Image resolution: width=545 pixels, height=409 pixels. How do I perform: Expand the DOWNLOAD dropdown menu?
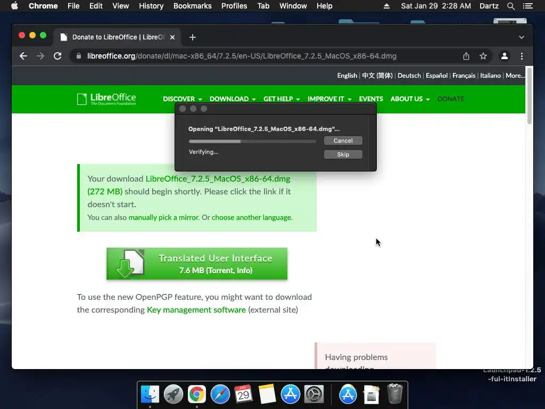point(233,99)
